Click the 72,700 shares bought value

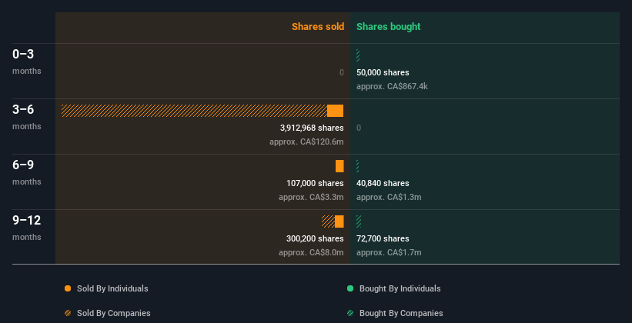(x=383, y=238)
